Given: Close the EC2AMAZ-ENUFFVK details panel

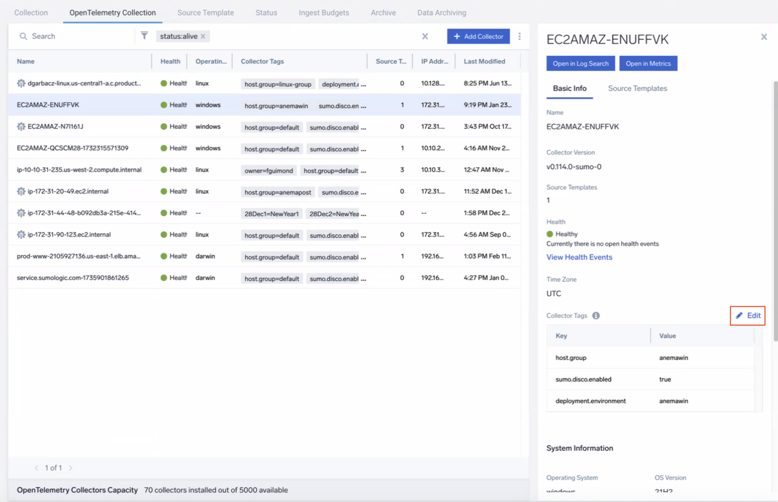Looking at the screenshot, I should [764, 37].
